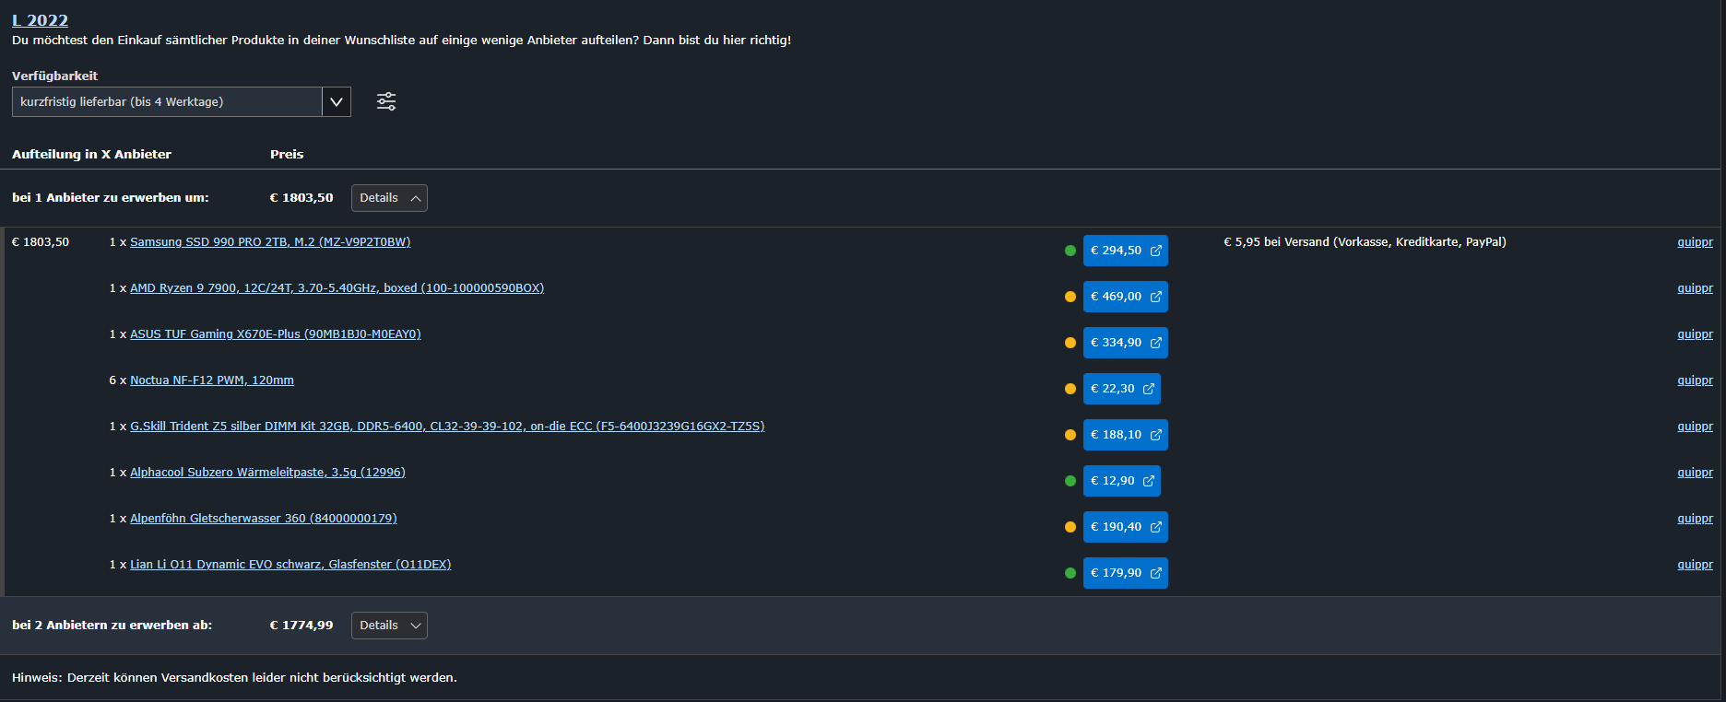Open Samsung SSD 990 PRO 2TB link
This screenshot has width=1726, height=702.
click(270, 242)
